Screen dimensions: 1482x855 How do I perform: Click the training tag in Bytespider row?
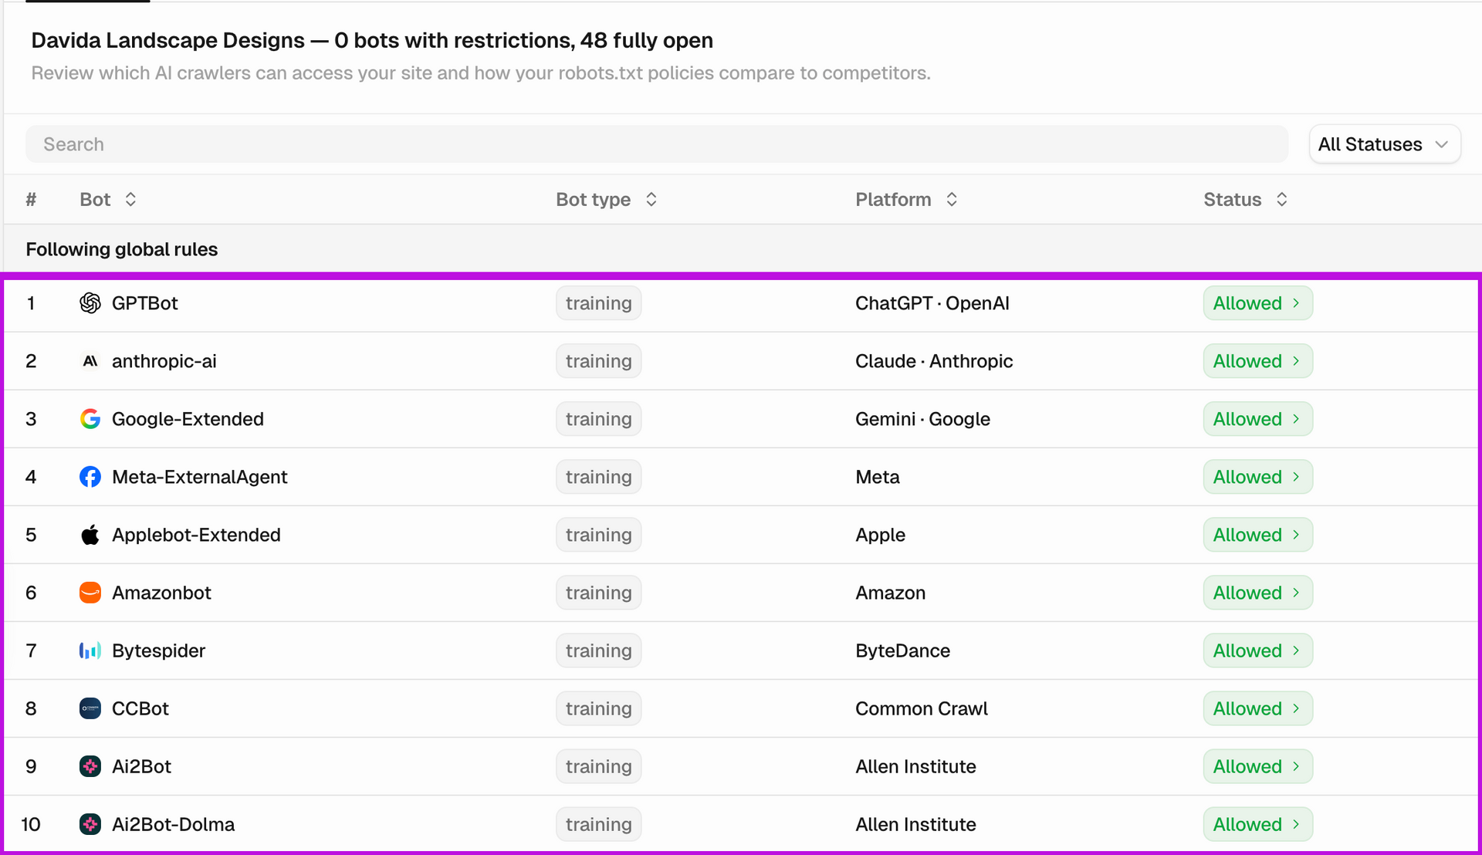[x=598, y=651]
